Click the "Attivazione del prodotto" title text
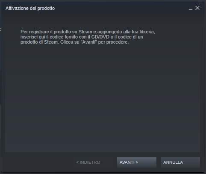Image resolution: width=206 pixels, height=174 pixels. coord(30,8)
